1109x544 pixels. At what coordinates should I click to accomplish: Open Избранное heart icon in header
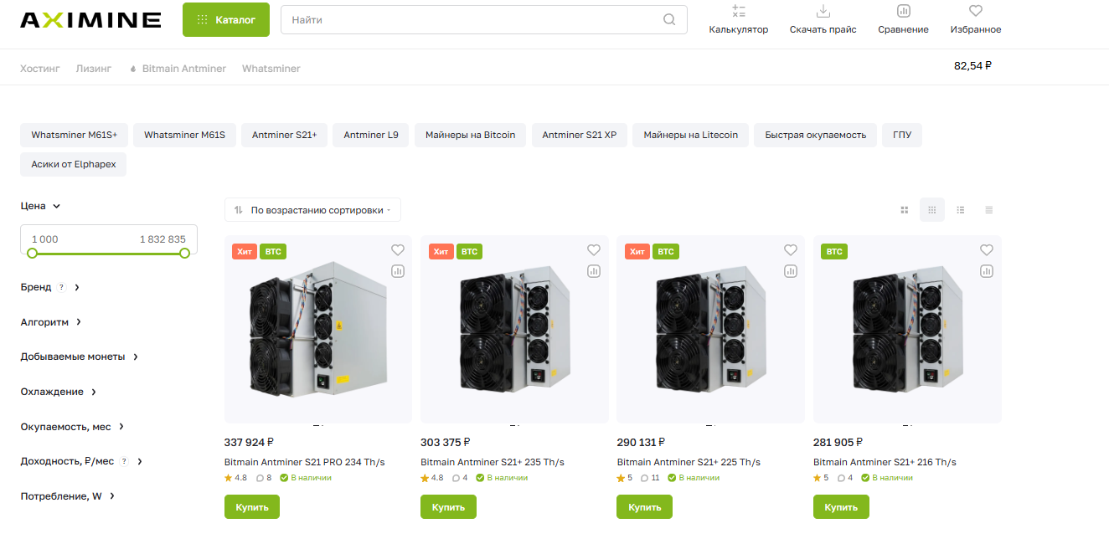point(975,11)
